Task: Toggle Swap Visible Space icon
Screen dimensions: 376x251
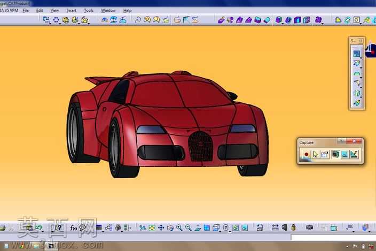Action: pyautogui.click(x=245, y=227)
